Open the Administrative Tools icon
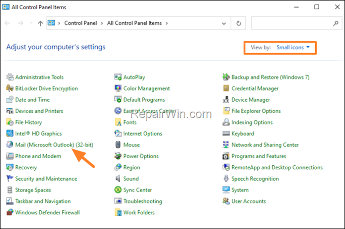 [x=10, y=77]
